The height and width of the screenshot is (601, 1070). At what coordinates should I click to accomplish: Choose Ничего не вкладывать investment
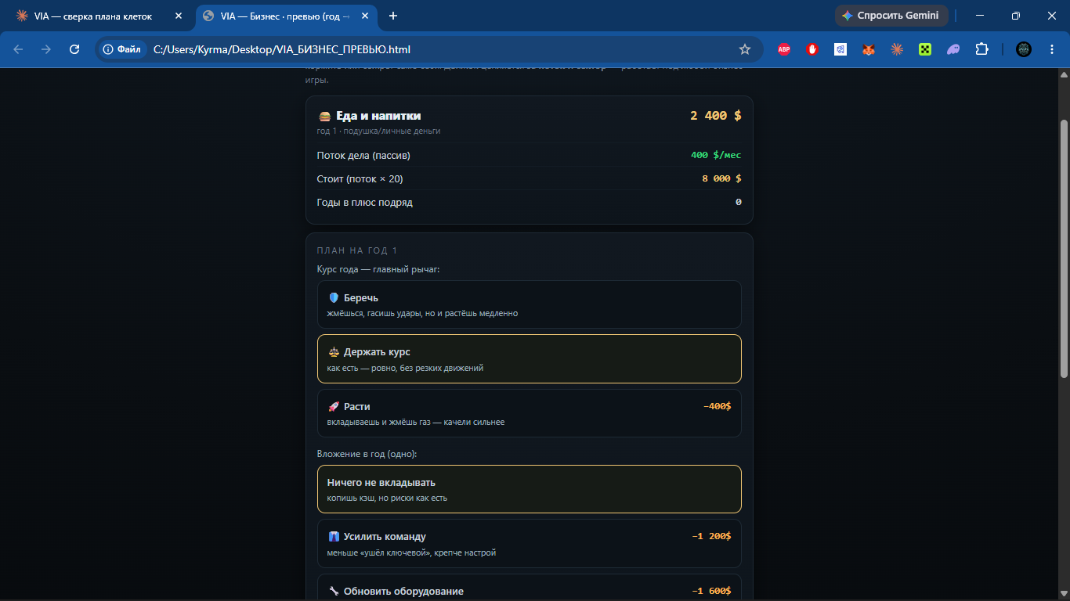coord(529,489)
